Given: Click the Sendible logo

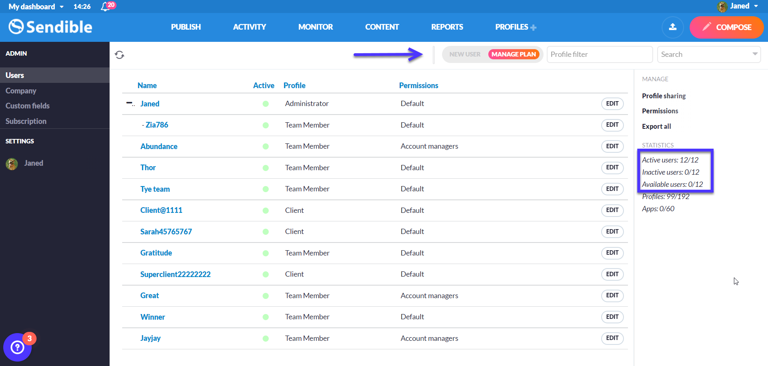Looking at the screenshot, I should tap(50, 27).
